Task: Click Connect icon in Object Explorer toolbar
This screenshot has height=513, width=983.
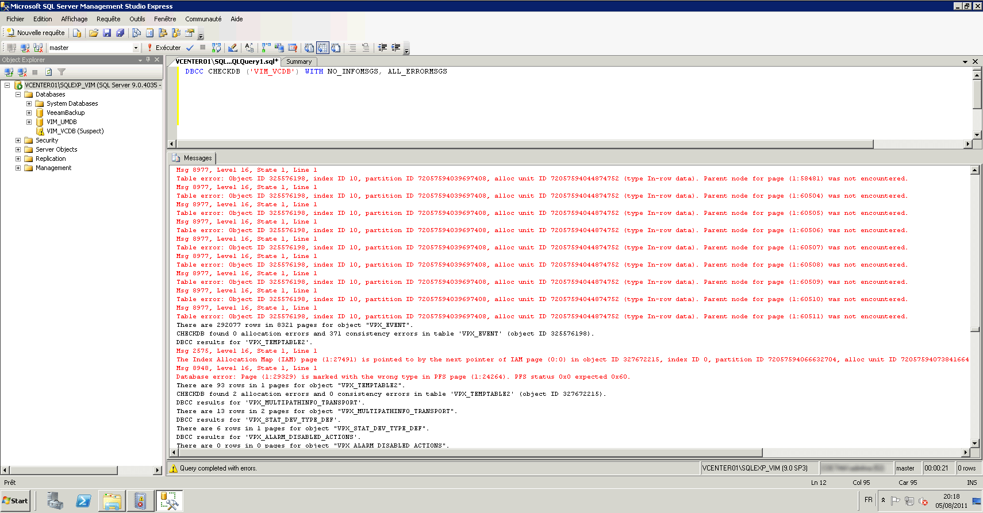Action: pyautogui.click(x=9, y=72)
